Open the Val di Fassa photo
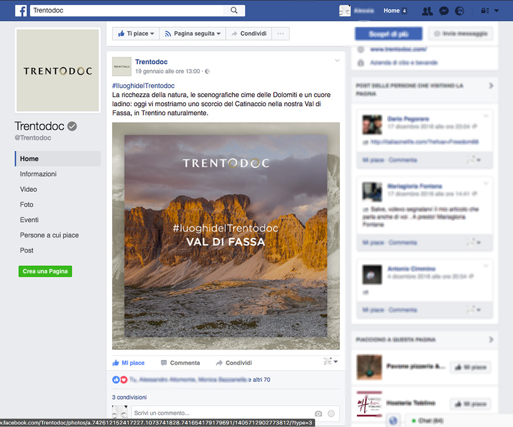This screenshot has width=513, height=427. (x=226, y=236)
